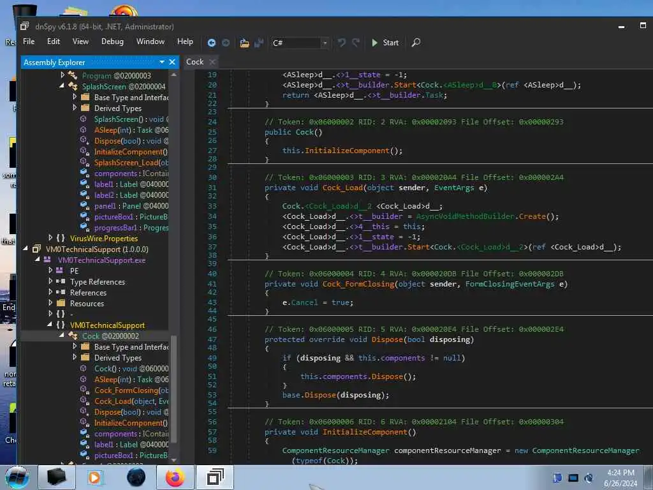
Task: Expand Base Type and Interfaces under SplashScreen
Action: 75,97
